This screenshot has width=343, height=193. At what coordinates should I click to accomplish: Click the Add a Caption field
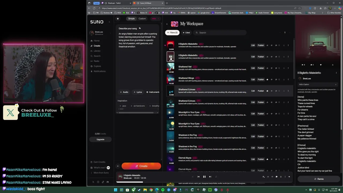317,84
